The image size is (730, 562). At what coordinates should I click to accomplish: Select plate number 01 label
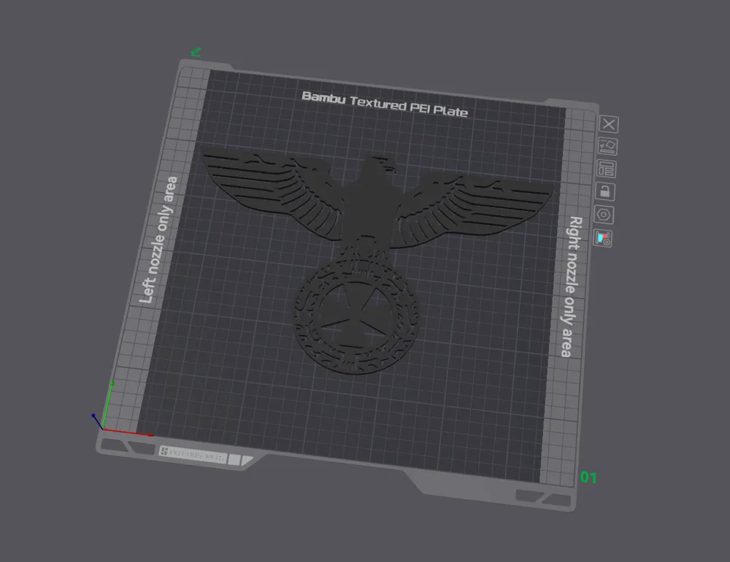tap(588, 477)
